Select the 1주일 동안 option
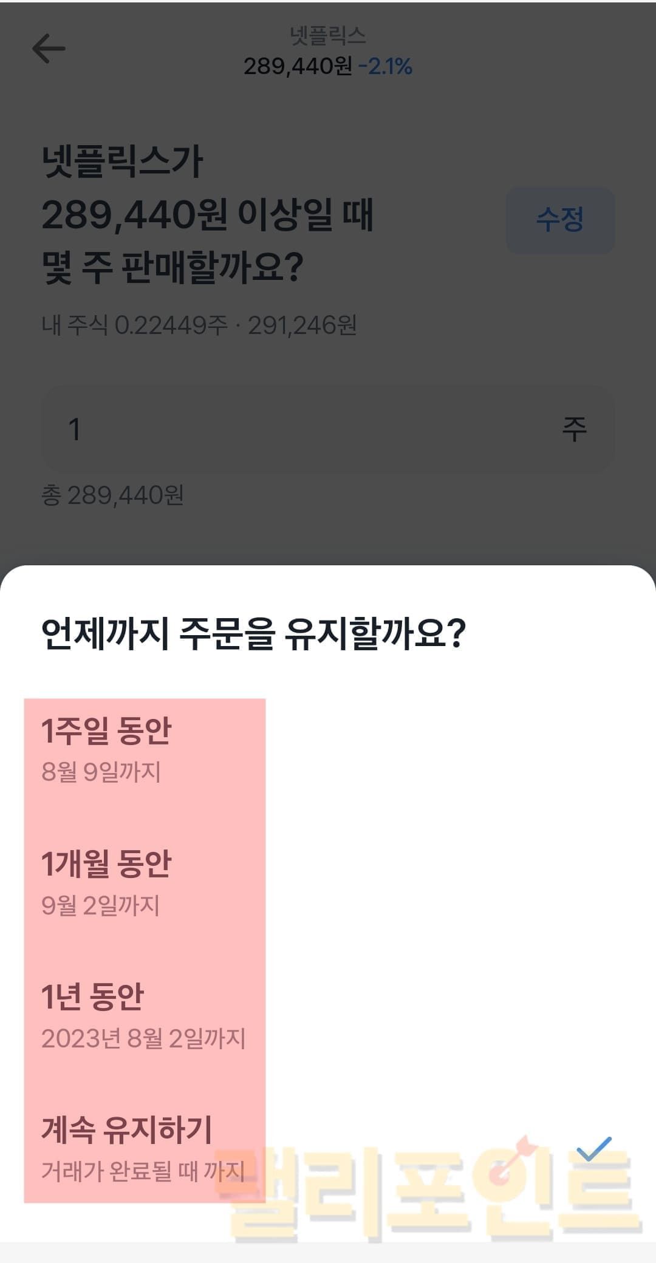Viewport: 656px width, 1263px height. (107, 731)
